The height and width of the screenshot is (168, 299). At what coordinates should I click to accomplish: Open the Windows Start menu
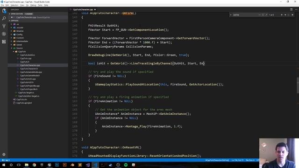pos(4,165)
